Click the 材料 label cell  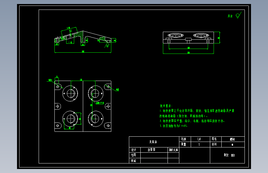pyautogui.click(x=216, y=144)
